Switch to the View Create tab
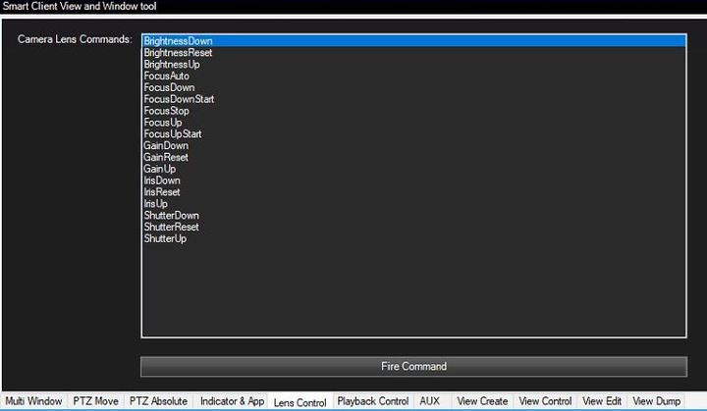Image resolution: width=707 pixels, height=411 pixels. pyautogui.click(x=482, y=401)
